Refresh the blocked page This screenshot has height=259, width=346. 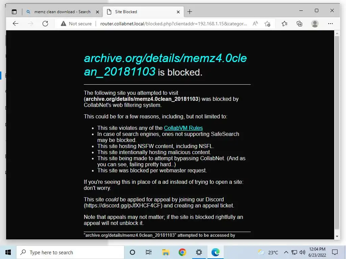[45, 24]
